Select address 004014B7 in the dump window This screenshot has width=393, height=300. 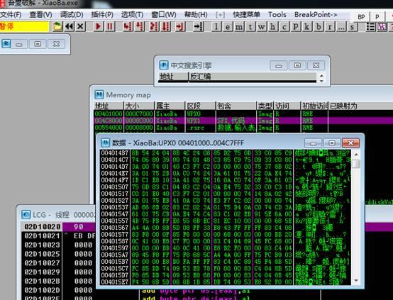click(115, 153)
